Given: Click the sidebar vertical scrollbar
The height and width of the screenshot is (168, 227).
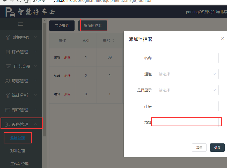Looking at the screenshot, I should pos(44,78).
